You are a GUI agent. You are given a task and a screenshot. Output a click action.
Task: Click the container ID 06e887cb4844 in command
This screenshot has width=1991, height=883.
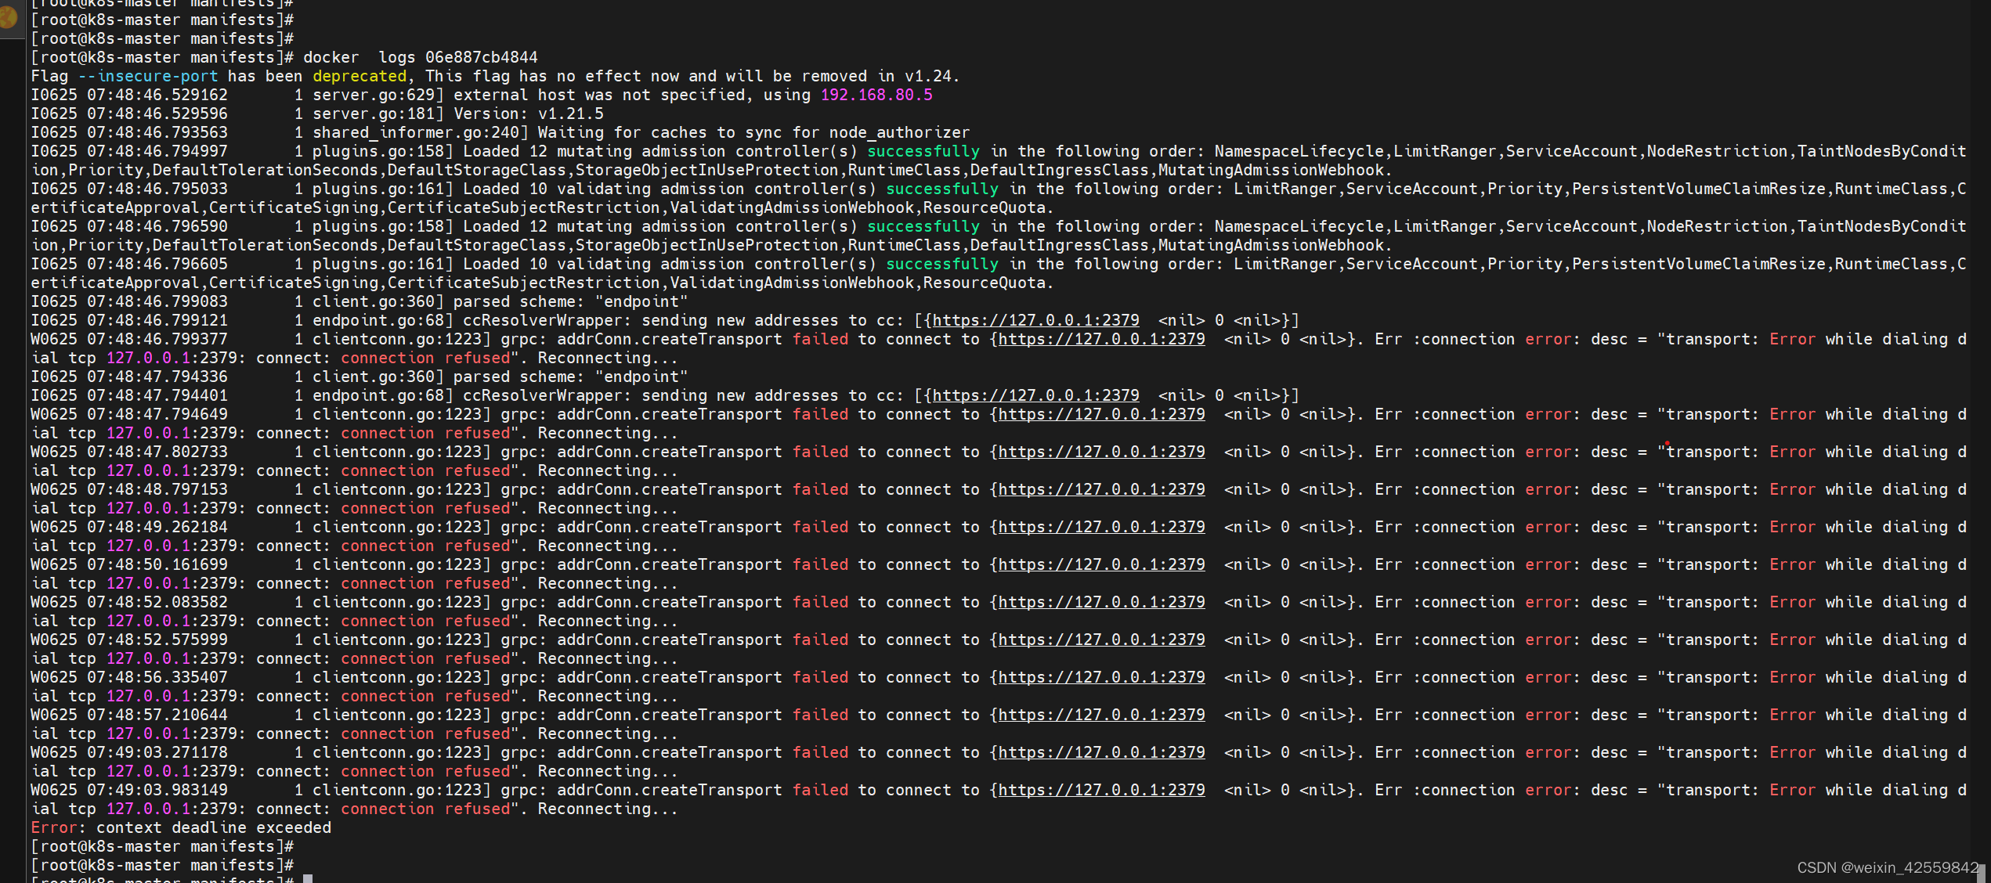(x=481, y=57)
